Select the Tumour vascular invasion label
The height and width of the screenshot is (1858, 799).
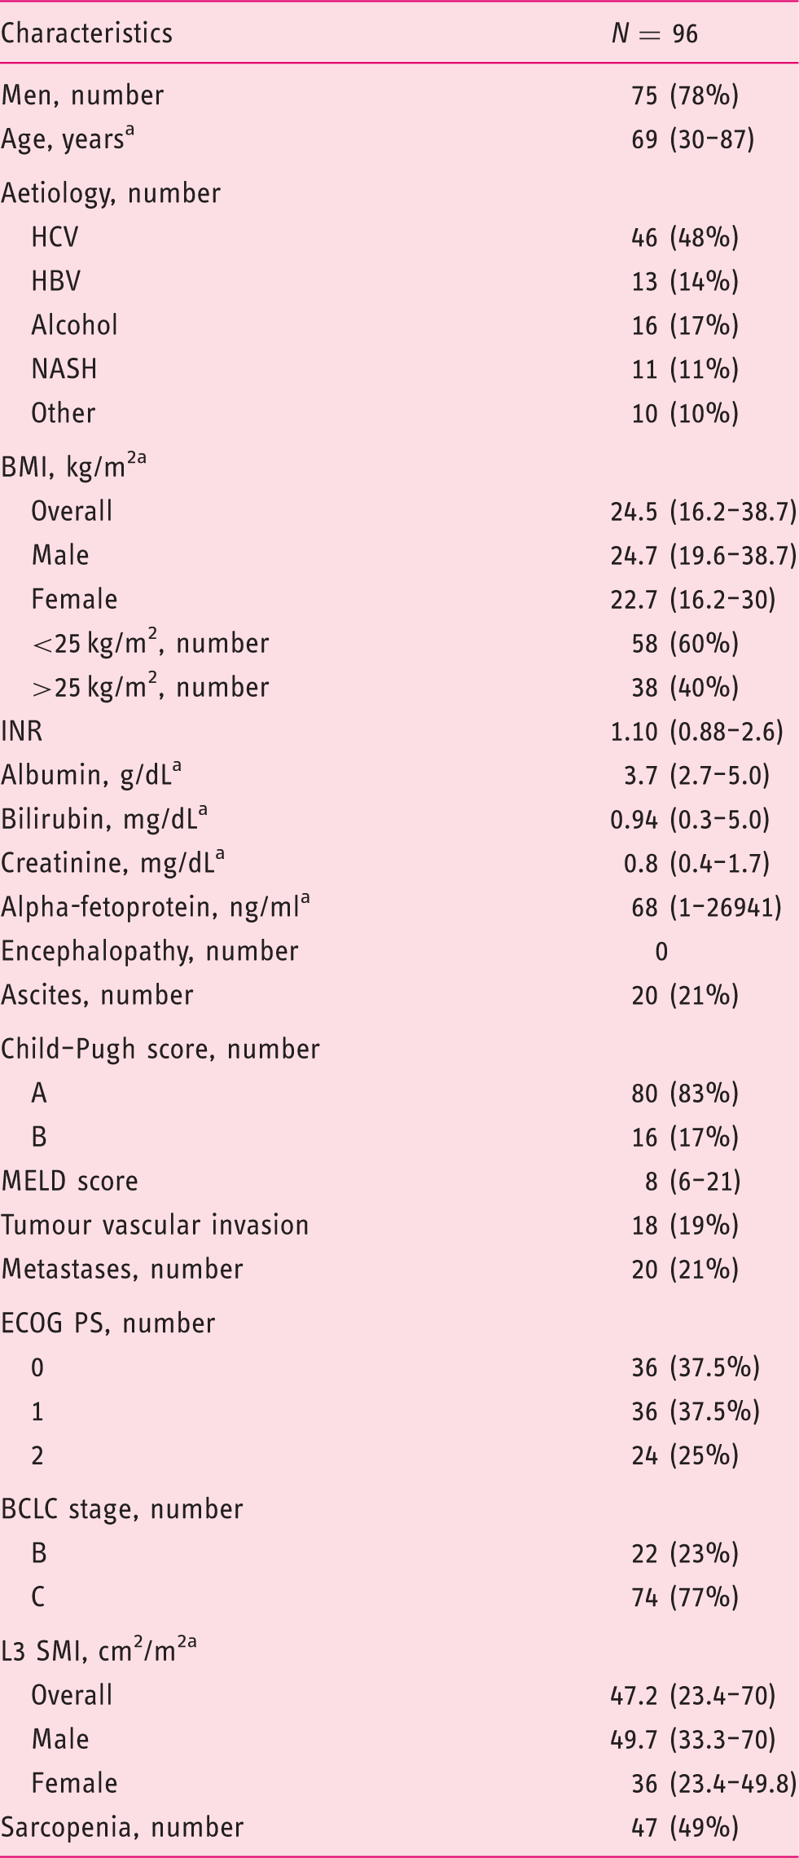155,1226
